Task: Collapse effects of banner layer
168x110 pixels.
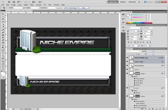Action: pyautogui.click(x=164, y=96)
